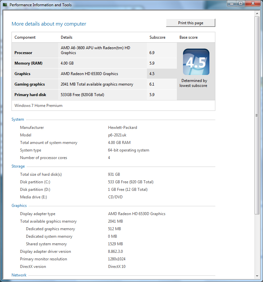The image size is (263, 282).
Task: Click the Display adapter type label
Action: 38,214
